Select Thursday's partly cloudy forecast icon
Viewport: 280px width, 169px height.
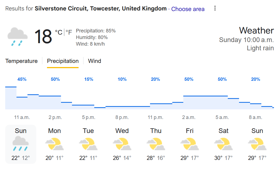[x=156, y=144]
